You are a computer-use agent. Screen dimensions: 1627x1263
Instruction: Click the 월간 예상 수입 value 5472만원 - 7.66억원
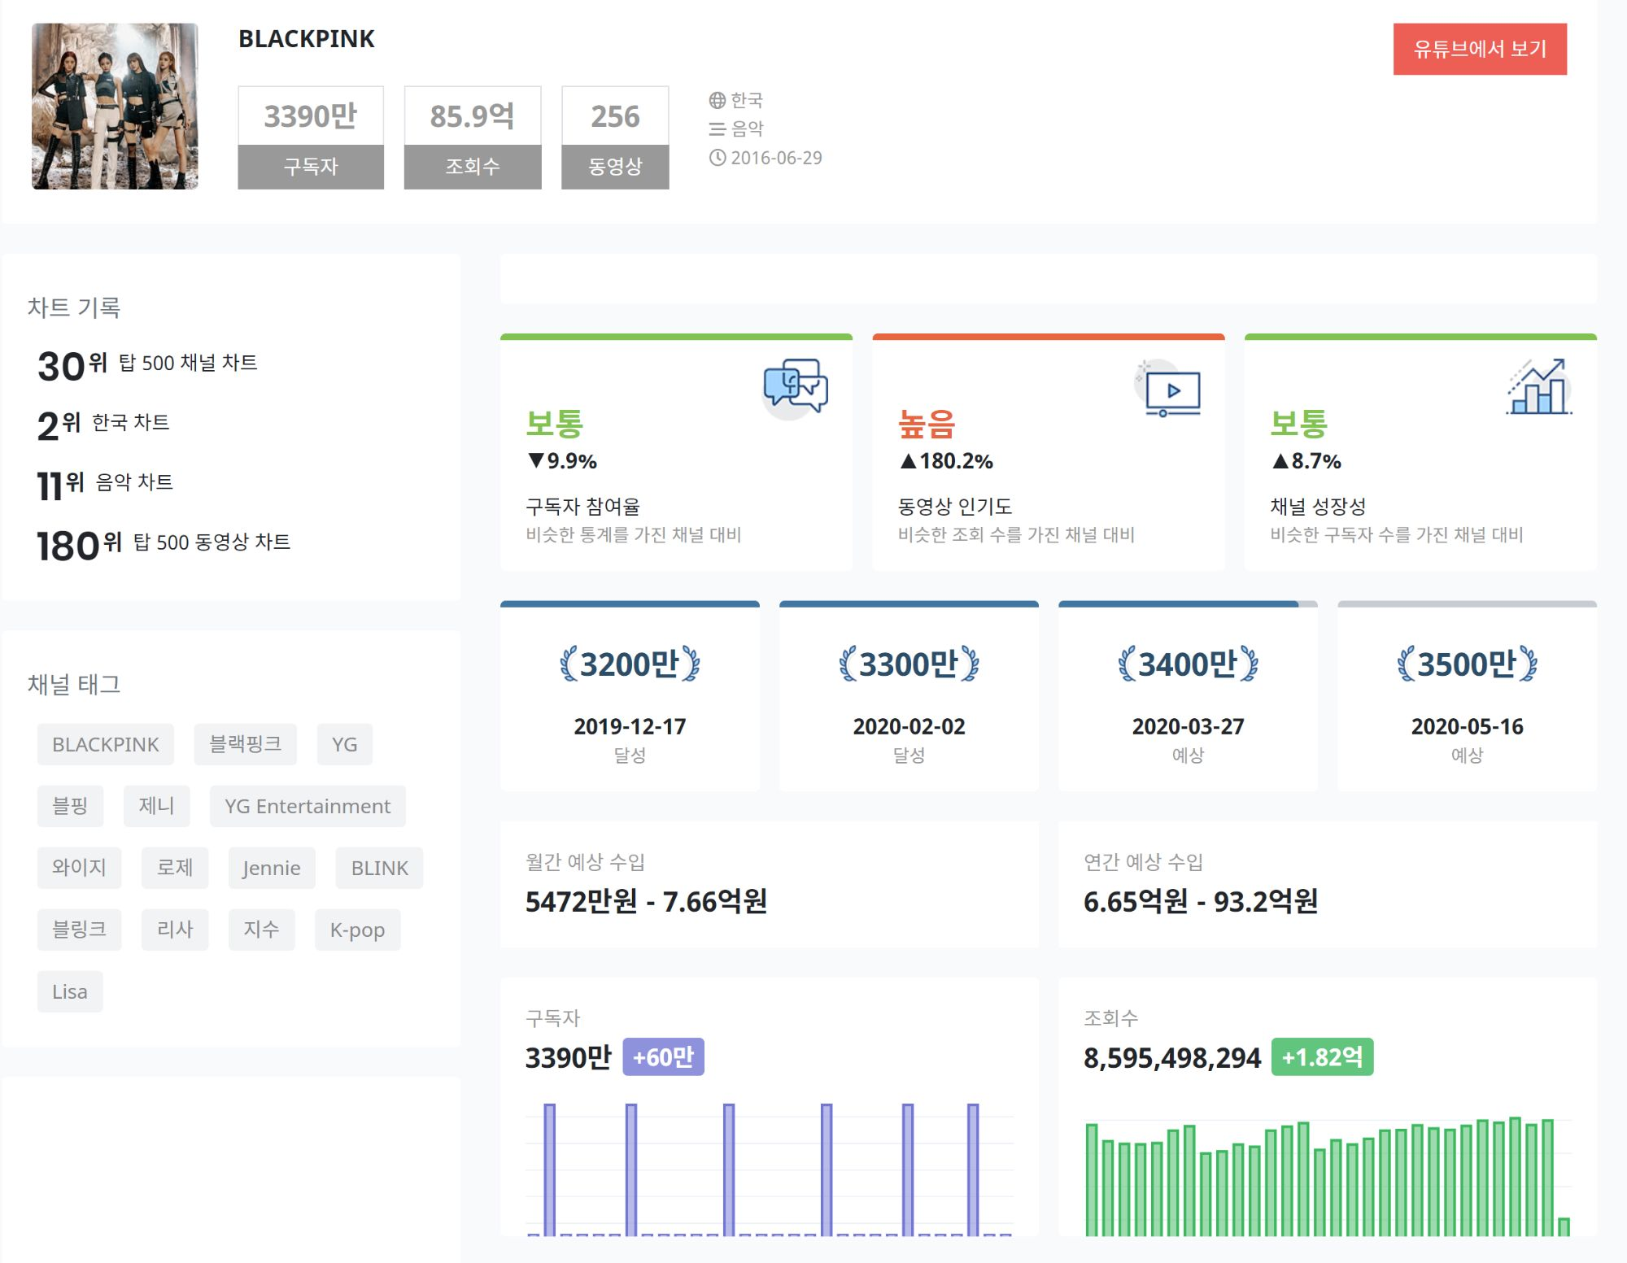[646, 901]
